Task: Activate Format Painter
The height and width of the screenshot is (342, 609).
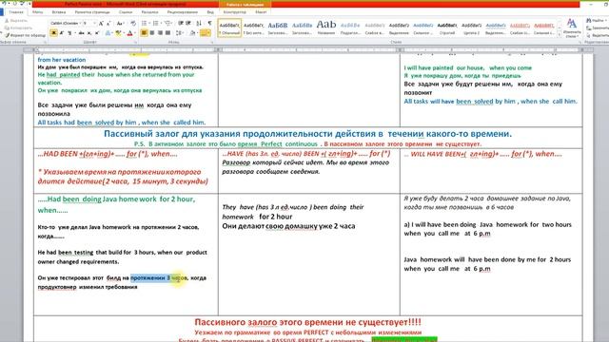Action: tap(26, 35)
